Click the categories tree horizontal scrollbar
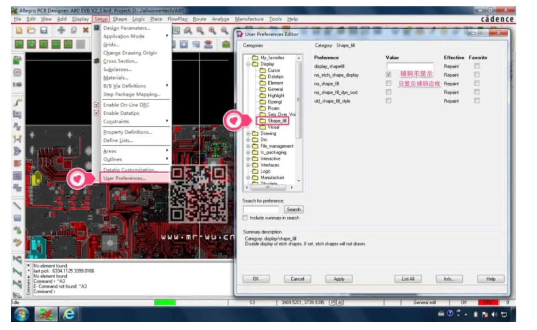The height and width of the screenshot is (330, 537). tap(268, 187)
